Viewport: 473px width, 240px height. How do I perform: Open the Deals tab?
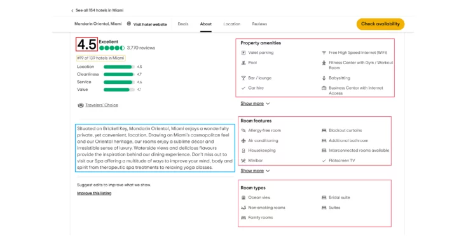click(x=183, y=23)
